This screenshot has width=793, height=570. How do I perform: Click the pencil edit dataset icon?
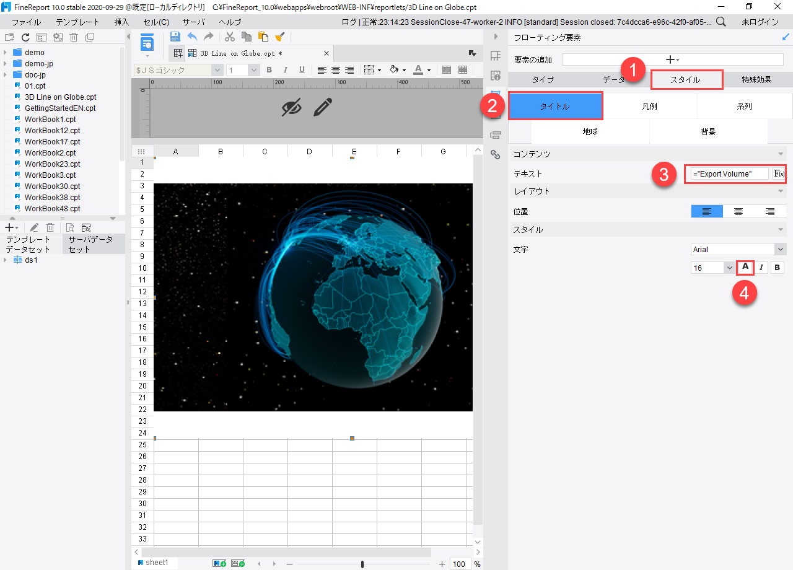click(34, 228)
